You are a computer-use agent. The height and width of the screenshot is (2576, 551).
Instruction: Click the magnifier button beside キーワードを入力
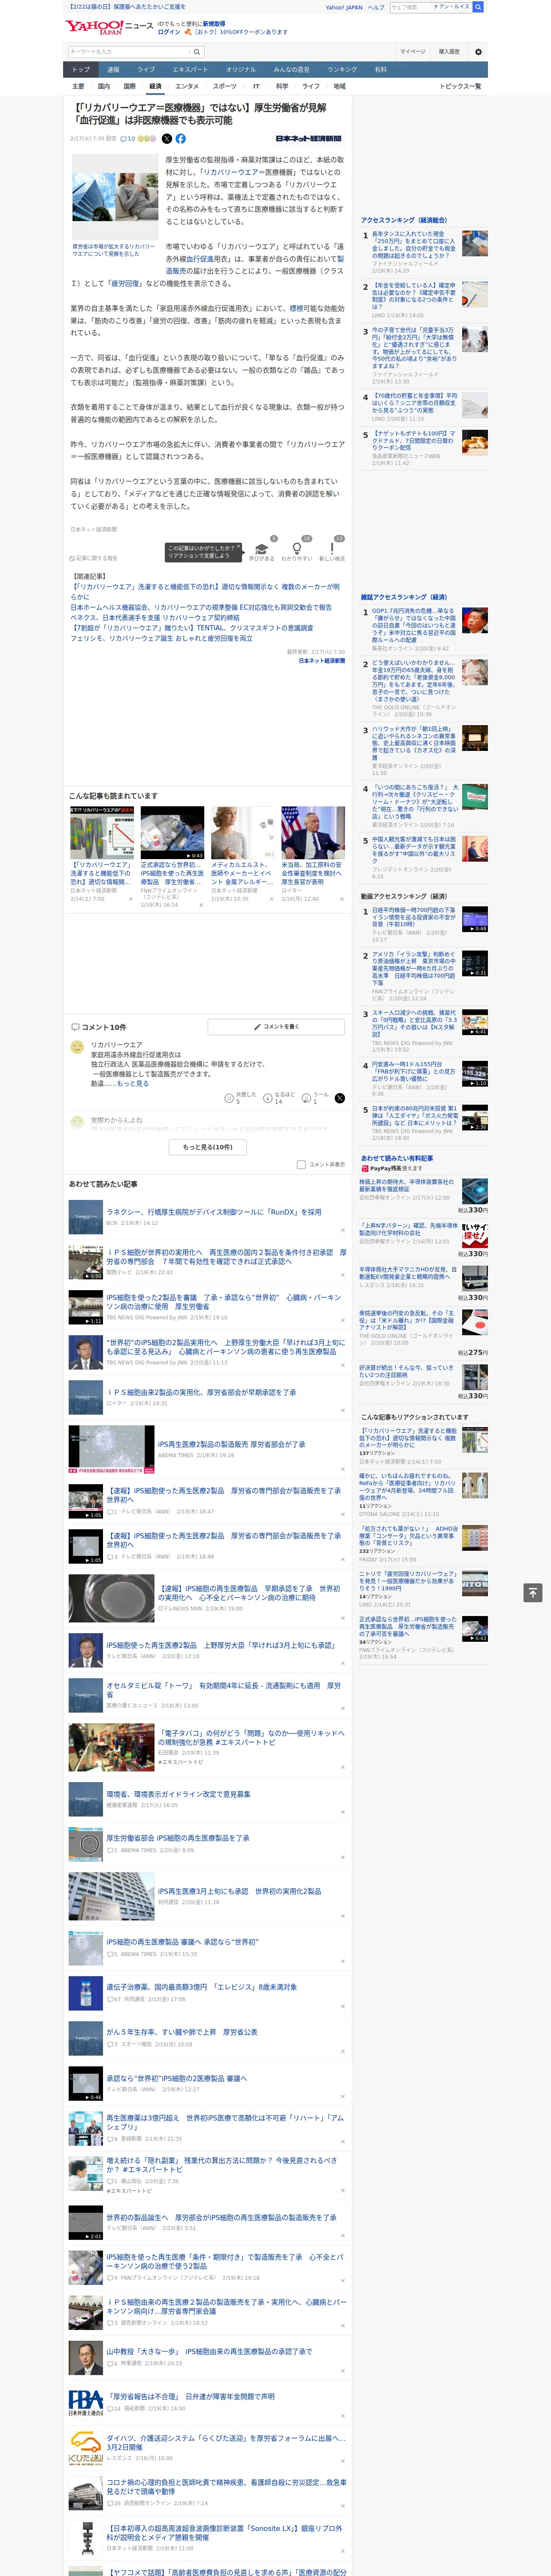[197, 52]
